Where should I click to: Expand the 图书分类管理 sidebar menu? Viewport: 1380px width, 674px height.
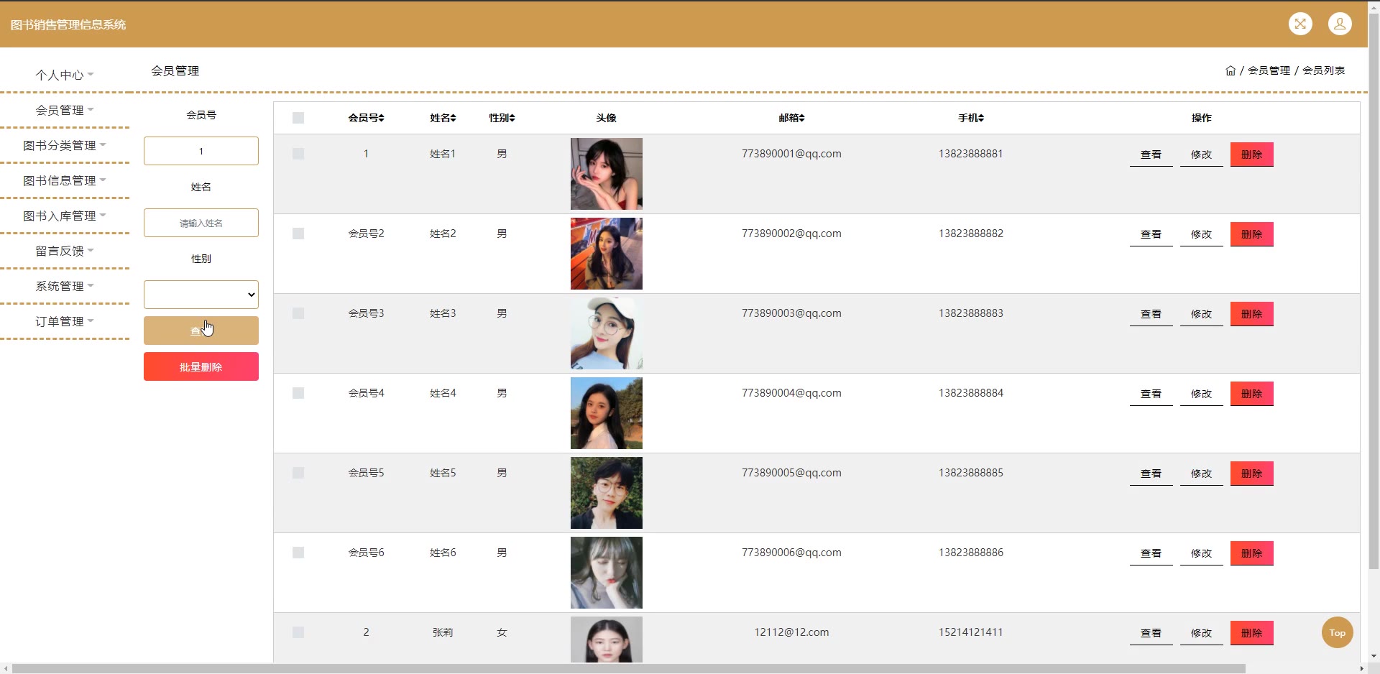[x=65, y=145]
